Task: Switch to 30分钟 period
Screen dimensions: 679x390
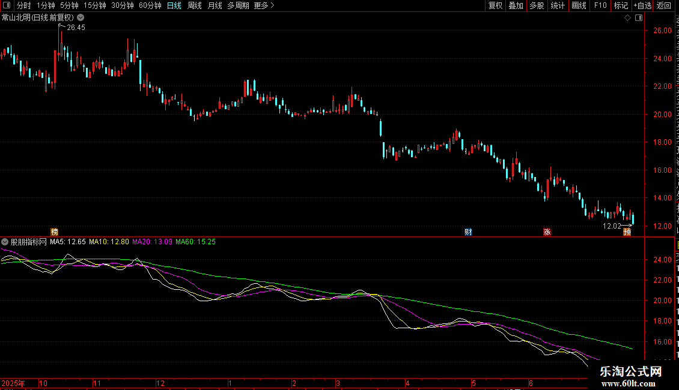Action: tap(123, 5)
